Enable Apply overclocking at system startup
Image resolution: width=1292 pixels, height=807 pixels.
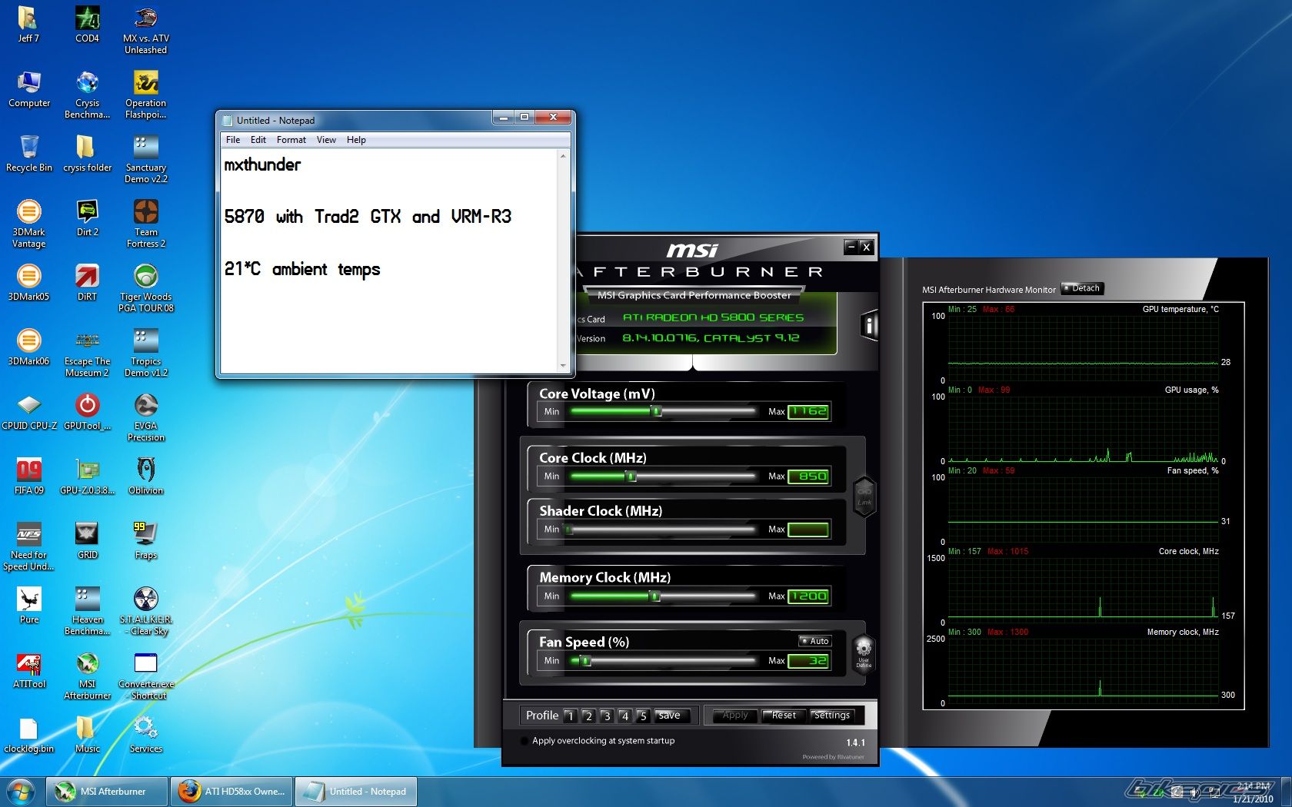[x=525, y=741]
